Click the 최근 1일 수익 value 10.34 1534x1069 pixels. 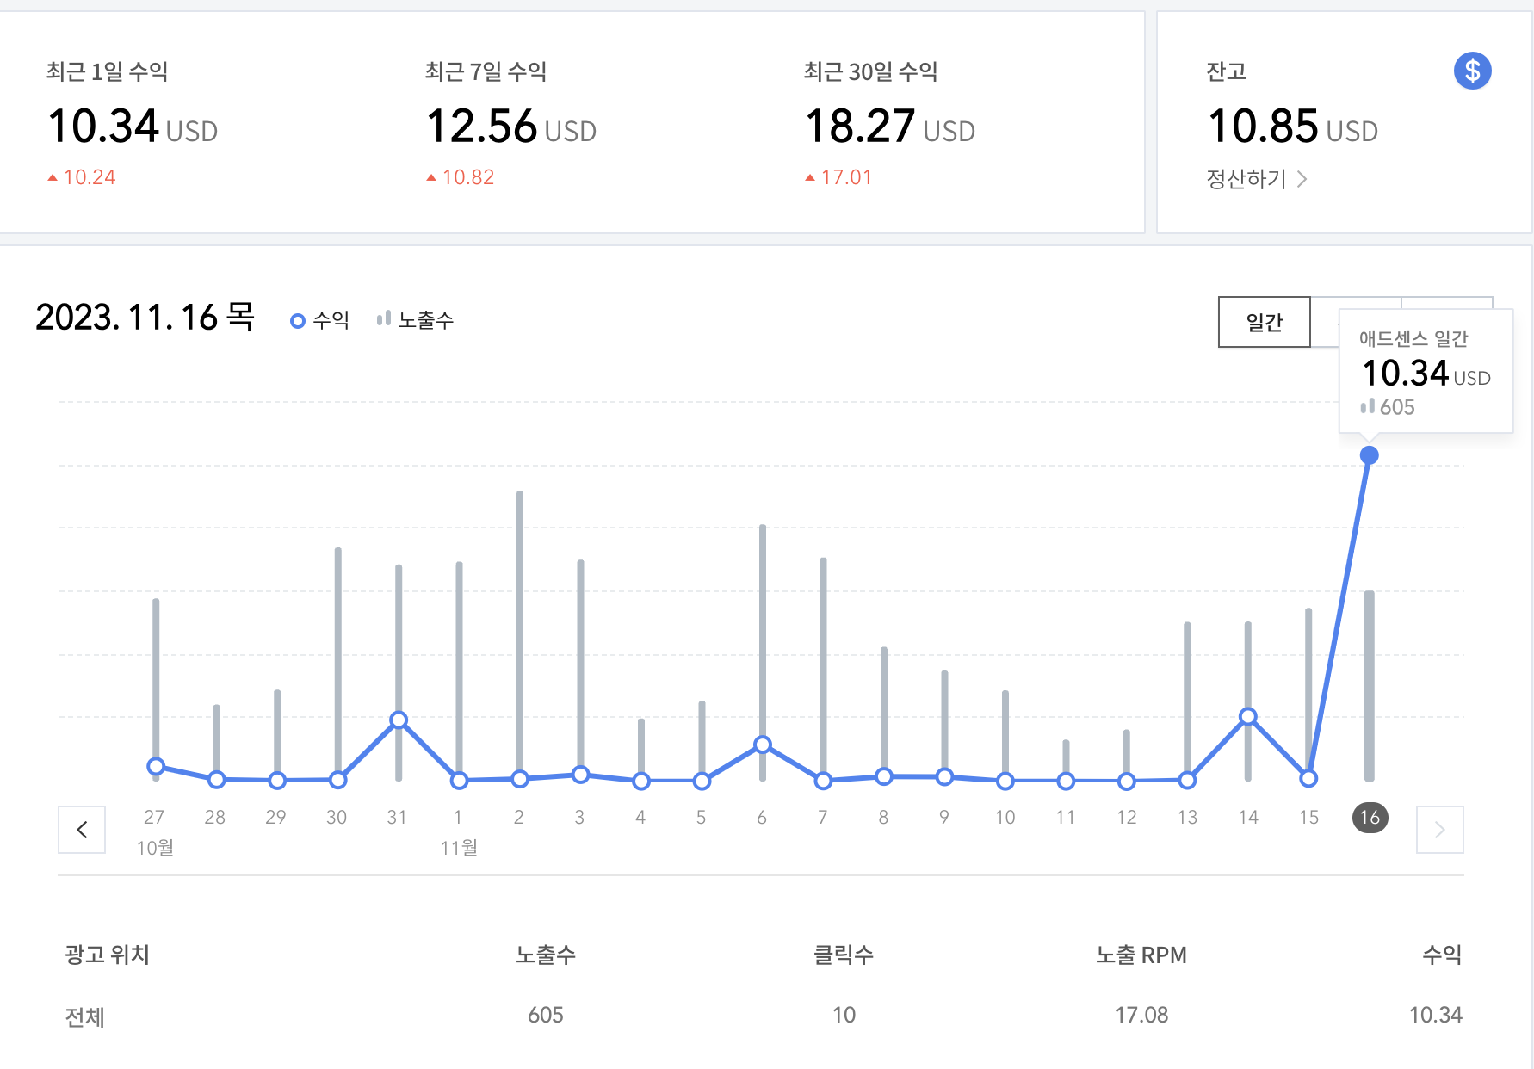pos(103,127)
